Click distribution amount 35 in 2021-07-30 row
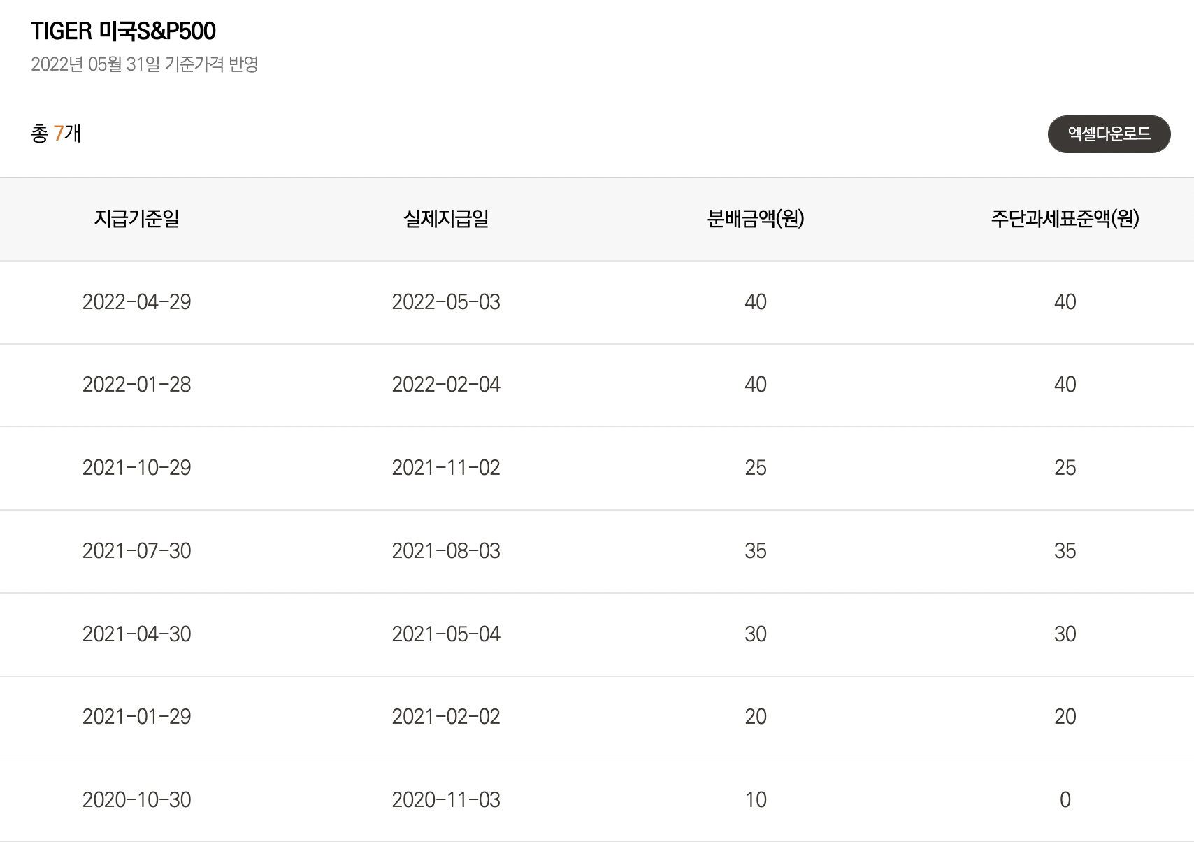Viewport: 1194px width, 842px height. pos(756,551)
